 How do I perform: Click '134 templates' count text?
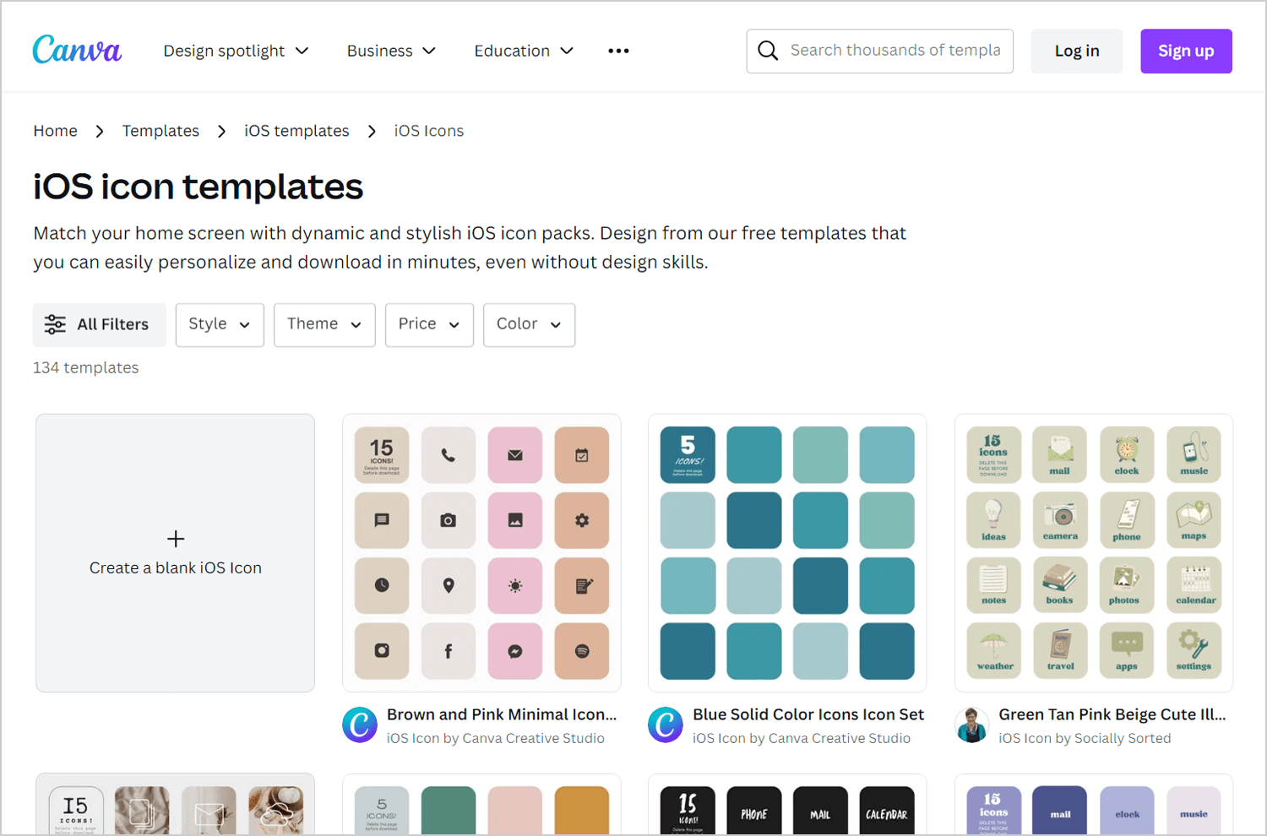(86, 367)
